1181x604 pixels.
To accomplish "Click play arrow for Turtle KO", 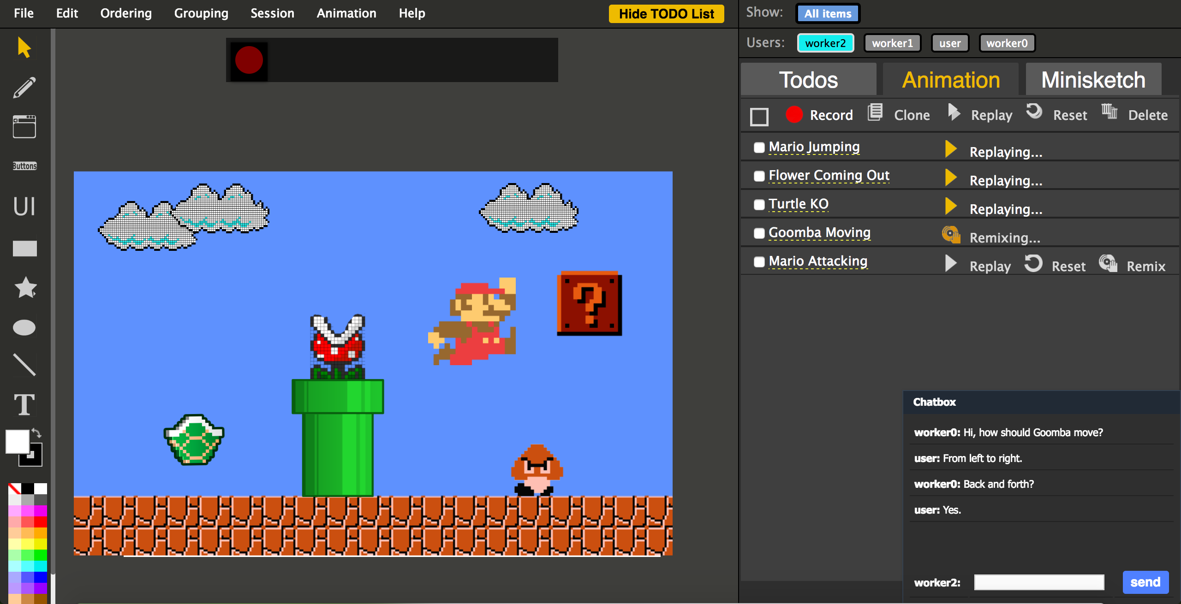I will point(951,206).
